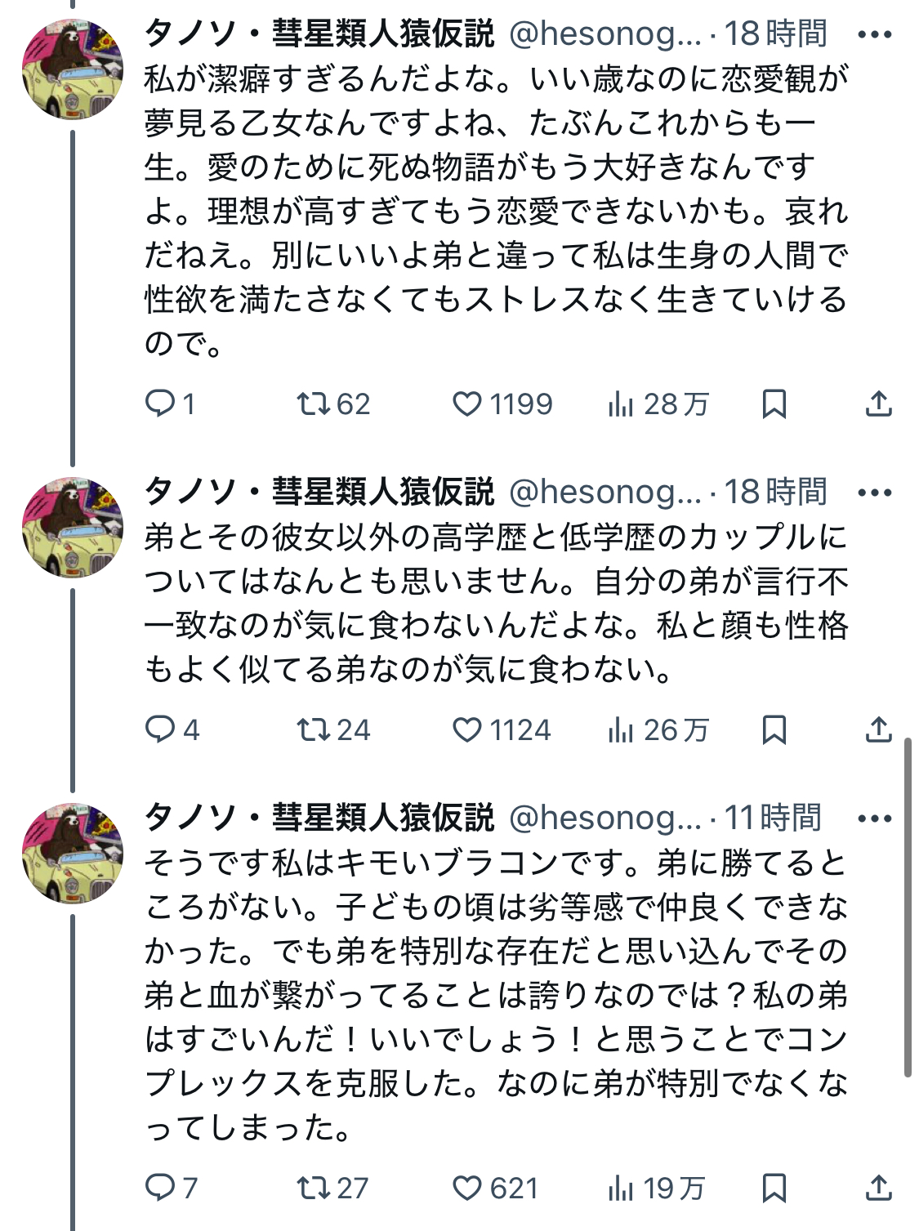Open the profile avatar of the second tweet
The width and height of the screenshot is (919, 1231).
pos(73,527)
